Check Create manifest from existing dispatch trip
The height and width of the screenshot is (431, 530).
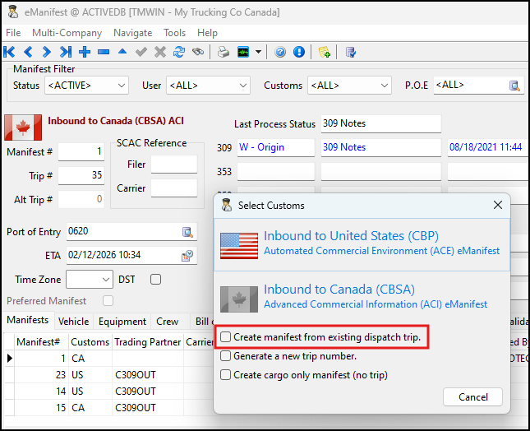225,337
